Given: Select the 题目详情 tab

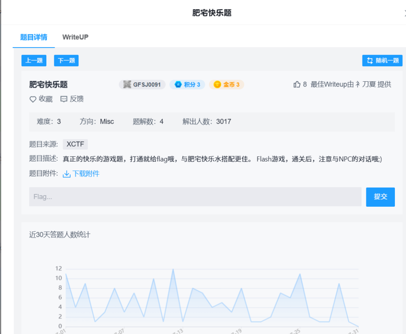Looking at the screenshot, I should (x=34, y=37).
